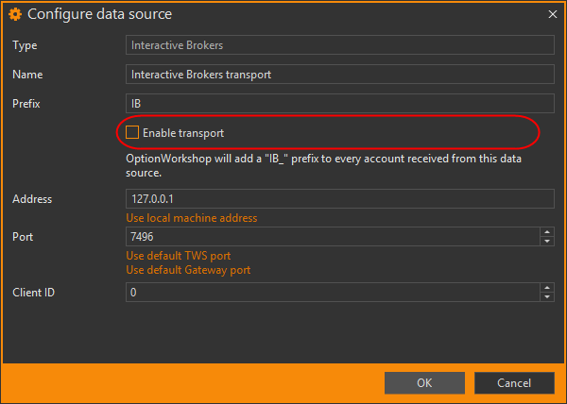
Task: Decrement Client ID using the down arrow
Action: pyautogui.click(x=546, y=297)
